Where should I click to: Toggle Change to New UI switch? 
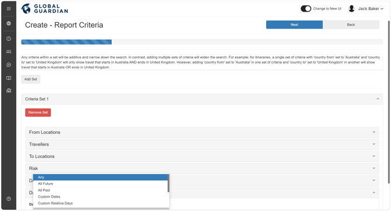(306, 9)
